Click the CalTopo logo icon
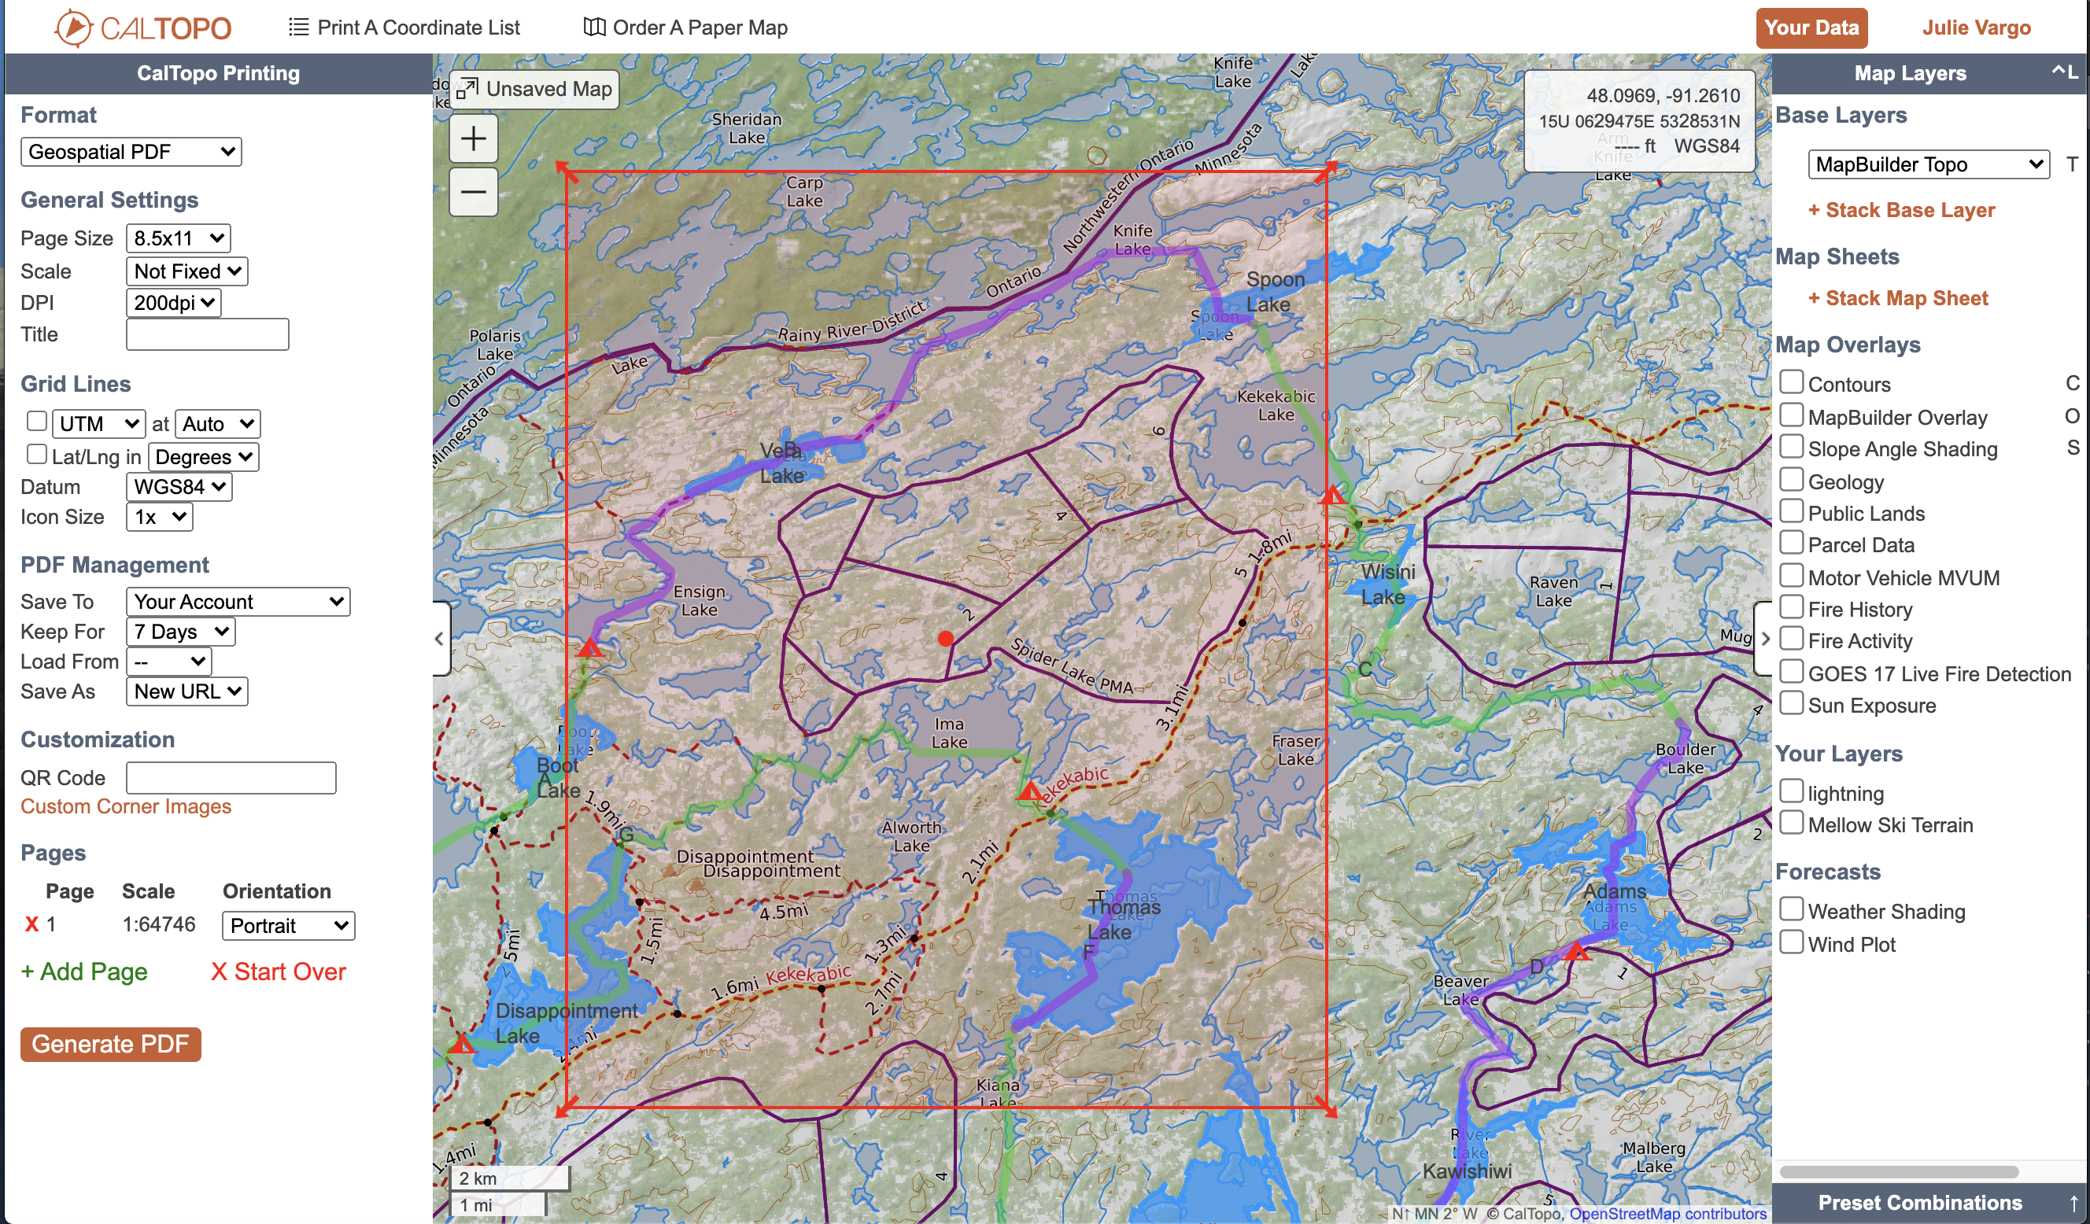The image size is (2090, 1224). 73,28
